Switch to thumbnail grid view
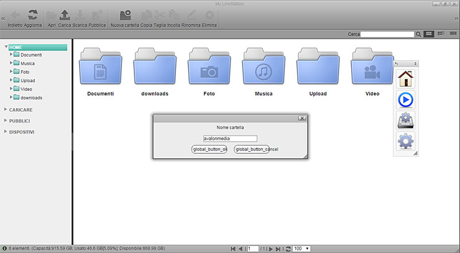This screenshot has height=253, width=460. [x=429, y=34]
